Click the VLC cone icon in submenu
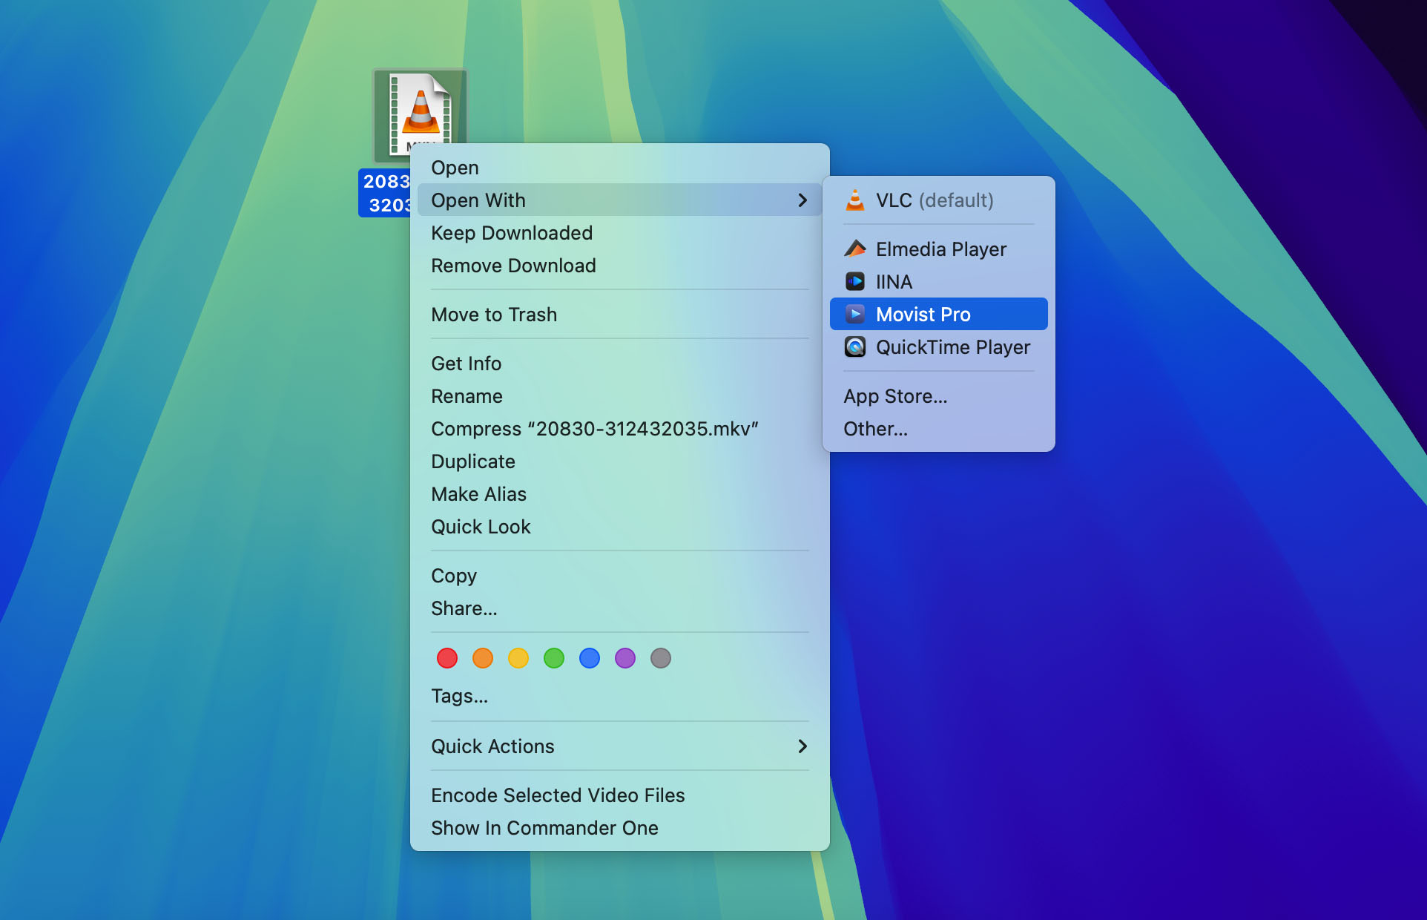The width and height of the screenshot is (1427, 920). coord(855,200)
